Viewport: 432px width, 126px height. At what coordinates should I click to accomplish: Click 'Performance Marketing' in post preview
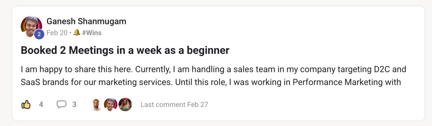[x=337, y=82]
